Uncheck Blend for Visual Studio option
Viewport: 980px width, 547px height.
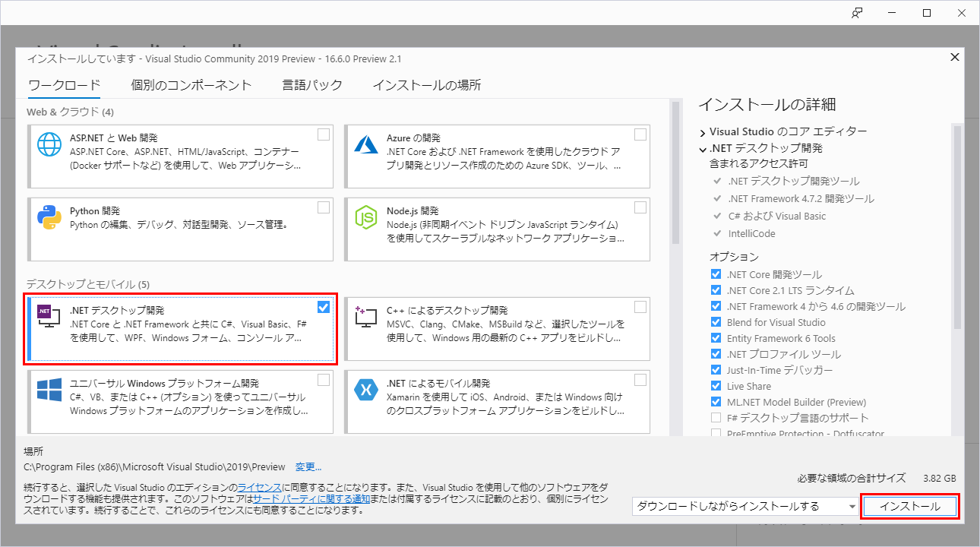pos(716,322)
